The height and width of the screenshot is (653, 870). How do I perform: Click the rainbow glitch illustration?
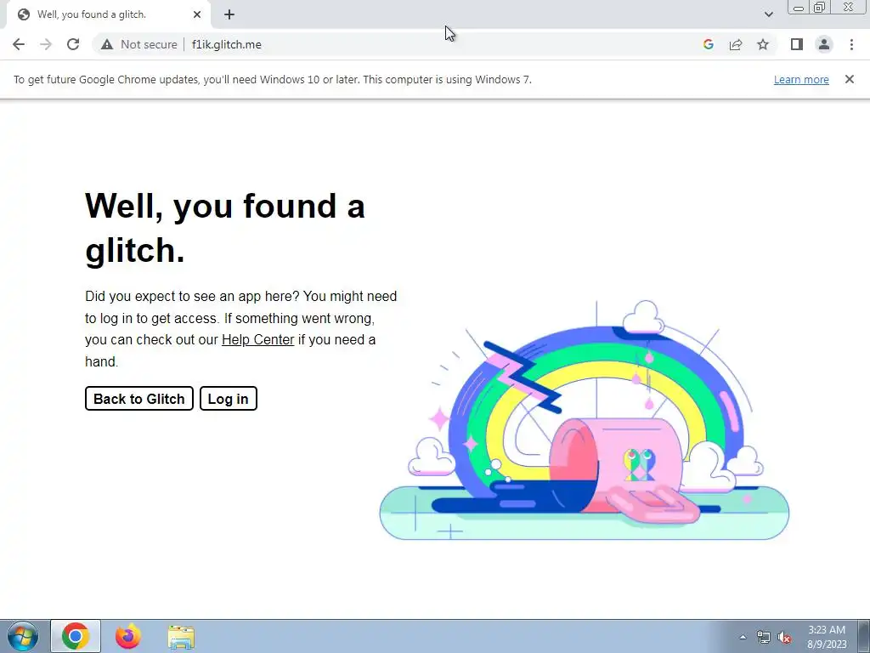tap(585, 421)
